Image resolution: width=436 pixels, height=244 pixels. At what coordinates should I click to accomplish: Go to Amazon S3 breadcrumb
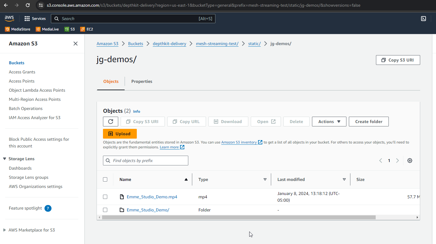[x=107, y=44]
